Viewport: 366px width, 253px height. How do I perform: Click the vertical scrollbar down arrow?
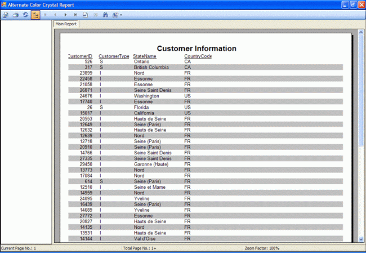[361, 239]
